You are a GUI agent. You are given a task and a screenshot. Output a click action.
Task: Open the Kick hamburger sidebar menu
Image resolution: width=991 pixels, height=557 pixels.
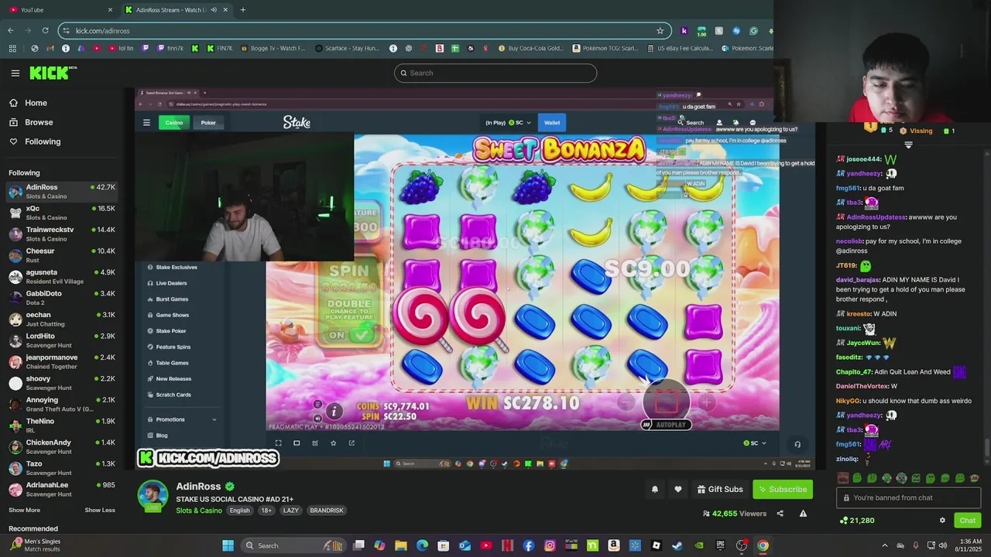pyautogui.click(x=15, y=73)
